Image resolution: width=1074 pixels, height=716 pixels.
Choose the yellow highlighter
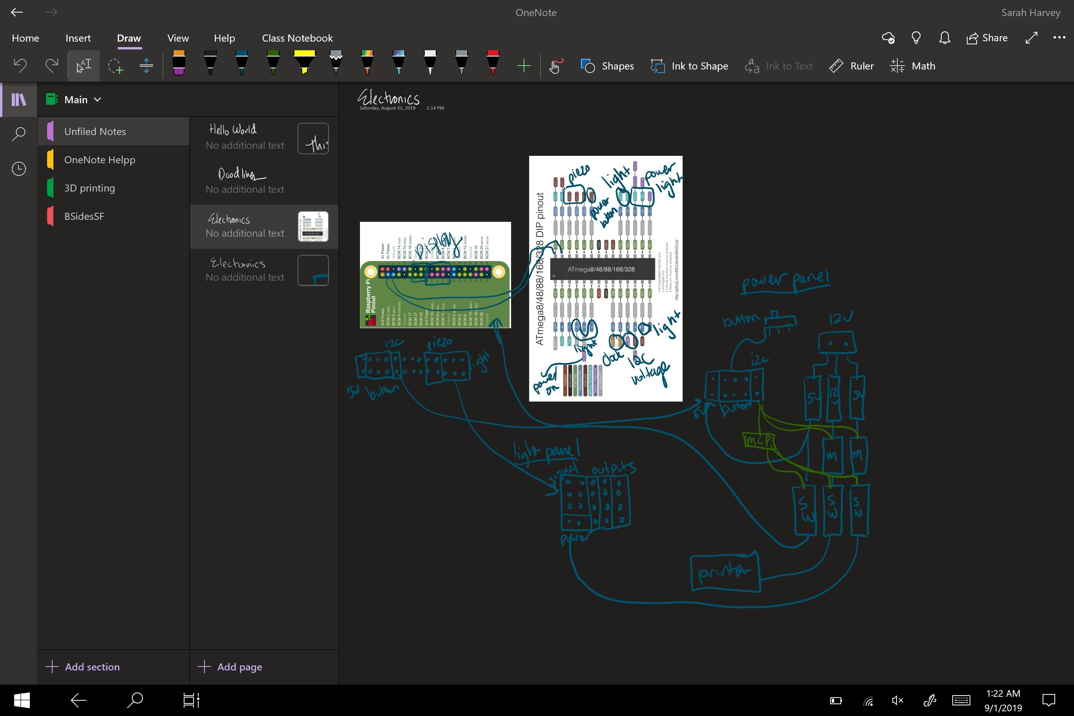point(305,62)
